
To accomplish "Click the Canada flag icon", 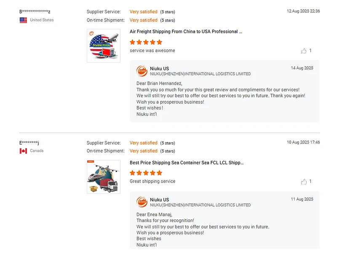I will pyautogui.click(x=23, y=151).
